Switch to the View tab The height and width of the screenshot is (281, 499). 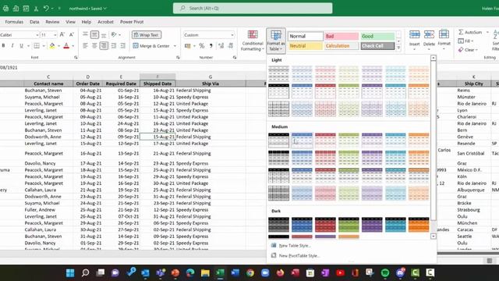tap(70, 22)
